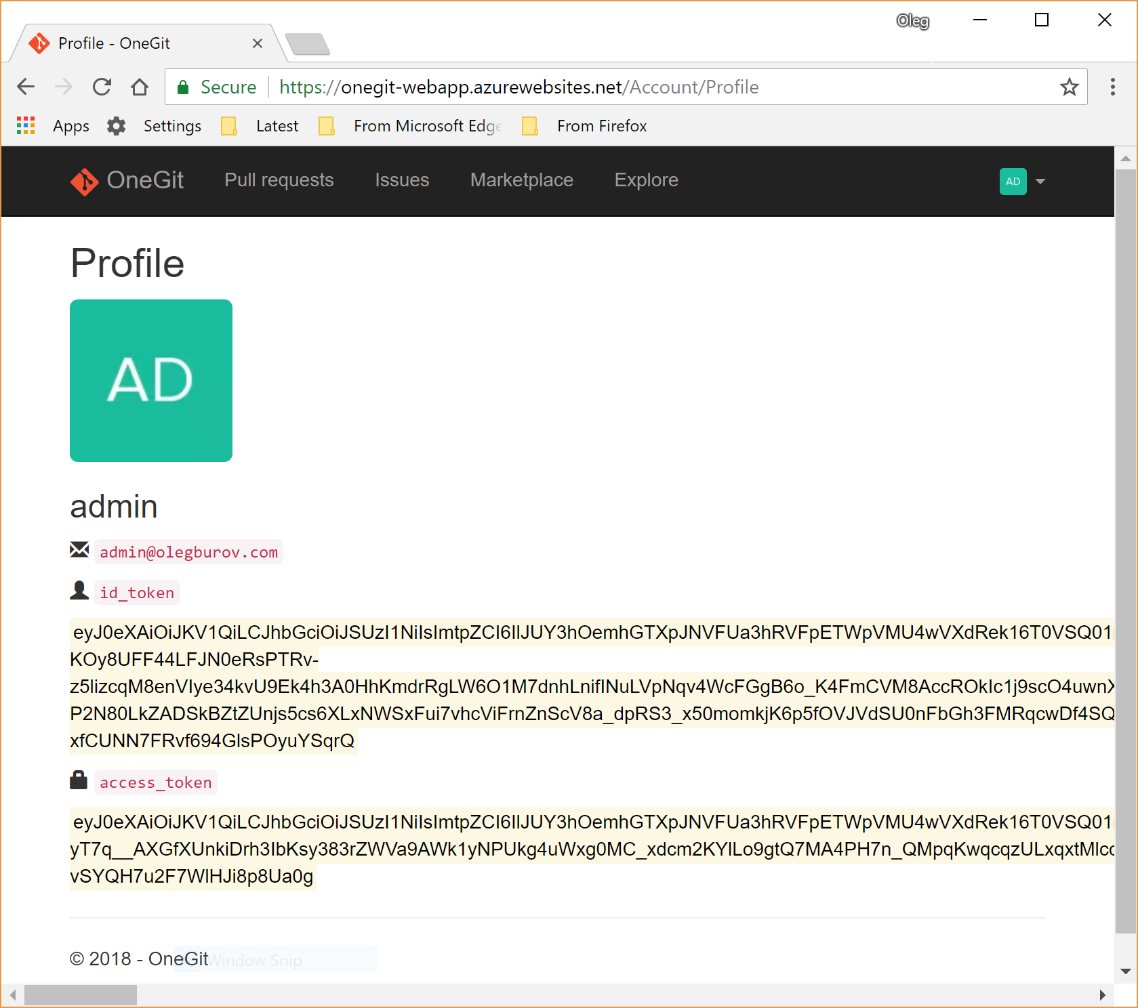The image size is (1138, 1008).
Task: Navigate to Explore section
Action: click(646, 180)
